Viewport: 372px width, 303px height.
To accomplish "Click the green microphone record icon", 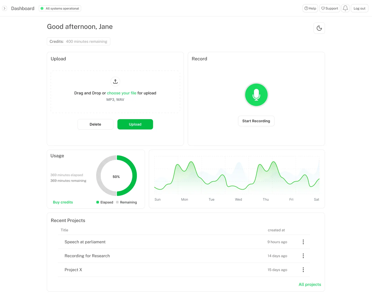I will [256, 95].
